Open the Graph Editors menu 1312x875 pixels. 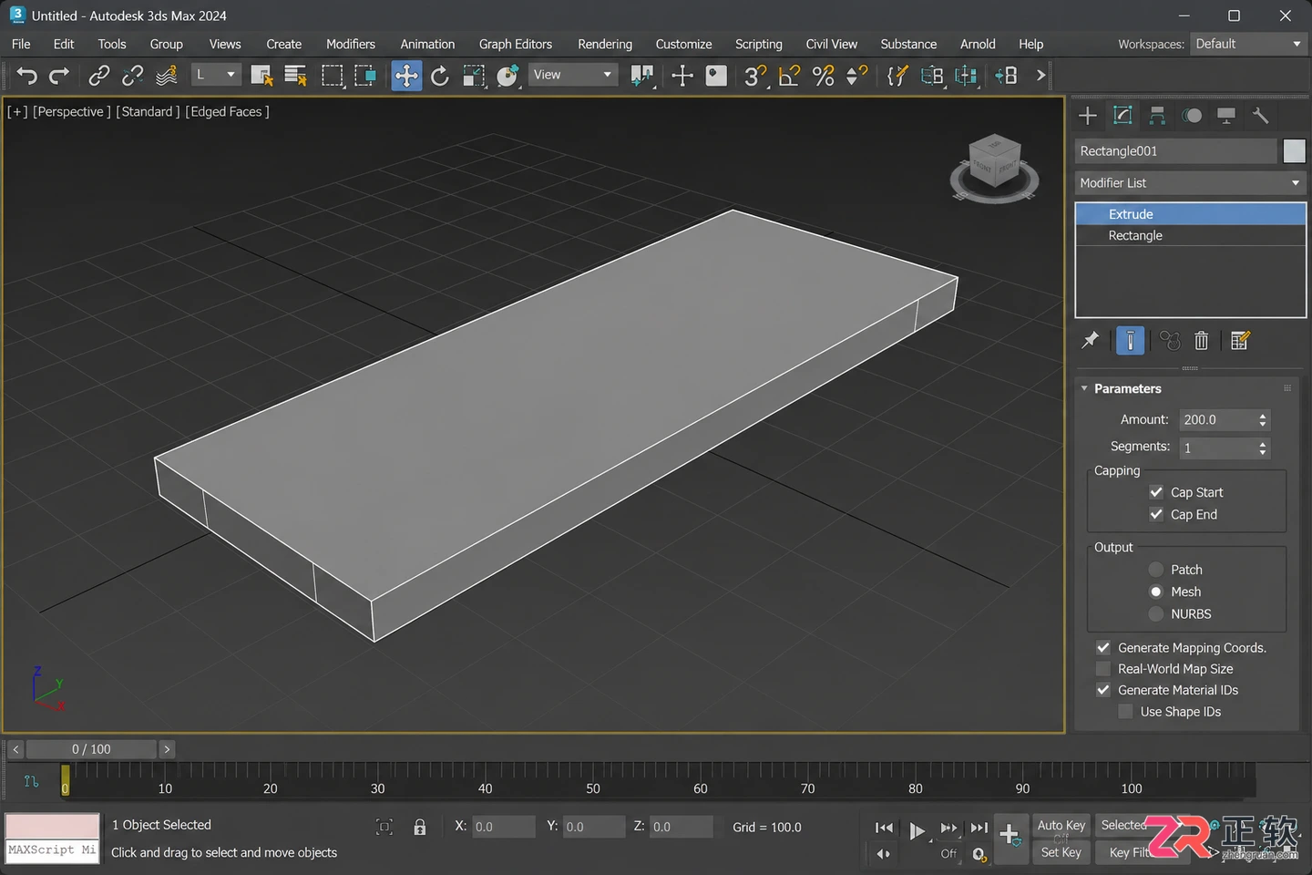tap(516, 44)
